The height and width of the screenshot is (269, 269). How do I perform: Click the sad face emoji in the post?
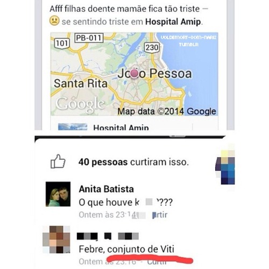pos(54,20)
